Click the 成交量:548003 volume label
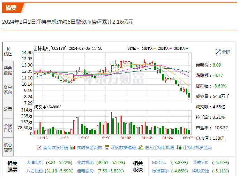The width and height of the screenshot is (239, 178). tap(47, 107)
